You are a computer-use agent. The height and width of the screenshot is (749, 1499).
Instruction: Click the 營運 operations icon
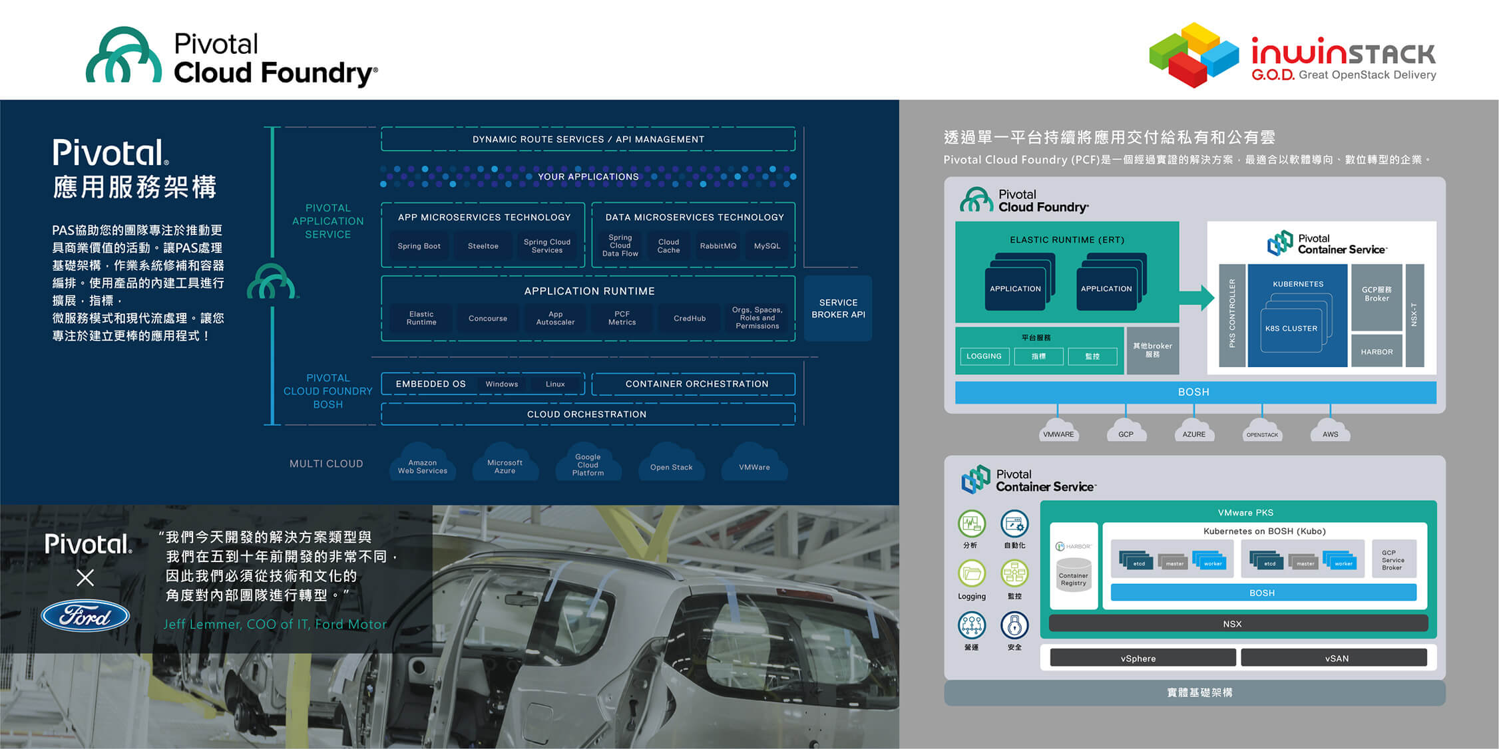(x=971, y=625)
